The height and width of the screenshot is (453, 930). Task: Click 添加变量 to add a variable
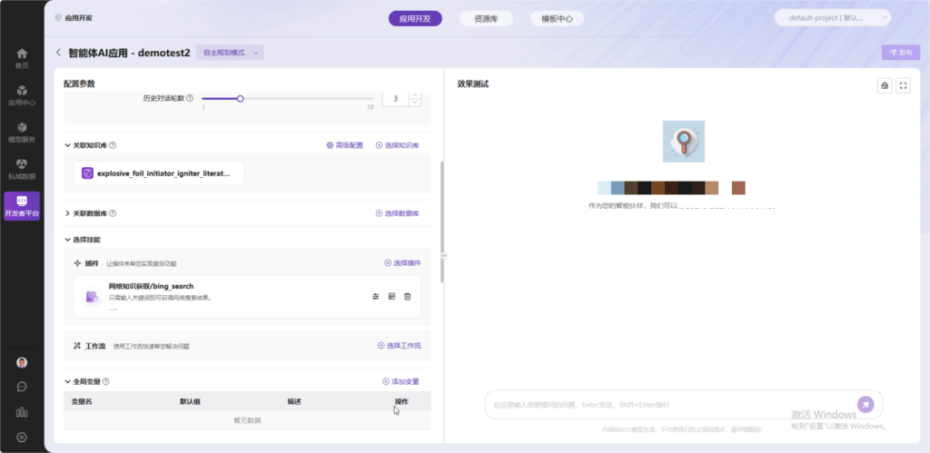(x=401, y=381)
